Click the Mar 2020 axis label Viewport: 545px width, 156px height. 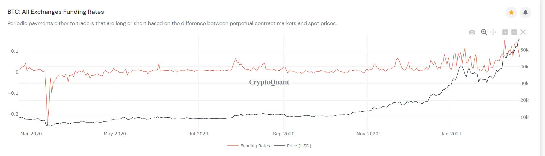[31, 134]
